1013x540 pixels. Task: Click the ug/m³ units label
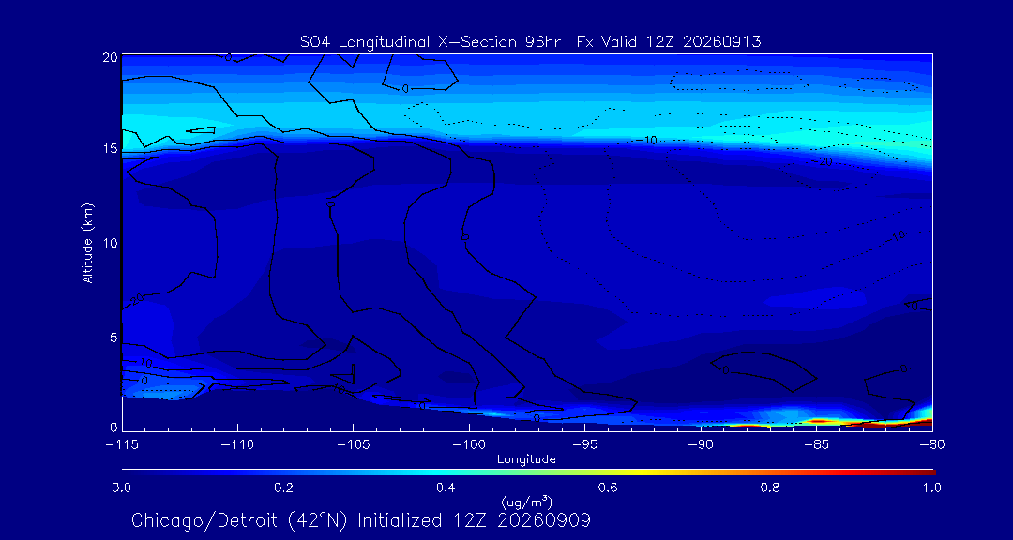[x=526, y=502]
